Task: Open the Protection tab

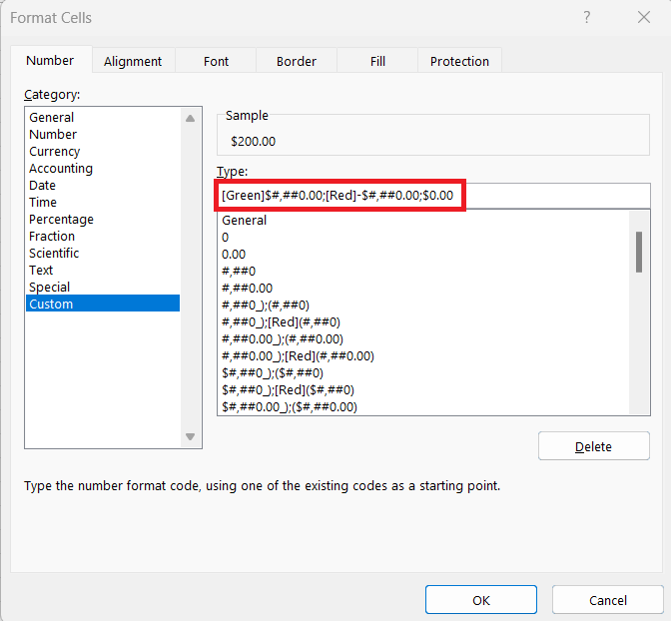Action: pos(459,61)
